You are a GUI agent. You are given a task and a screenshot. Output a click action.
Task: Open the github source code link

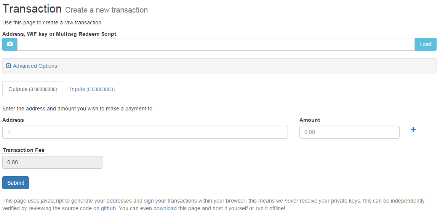(108, 208)
